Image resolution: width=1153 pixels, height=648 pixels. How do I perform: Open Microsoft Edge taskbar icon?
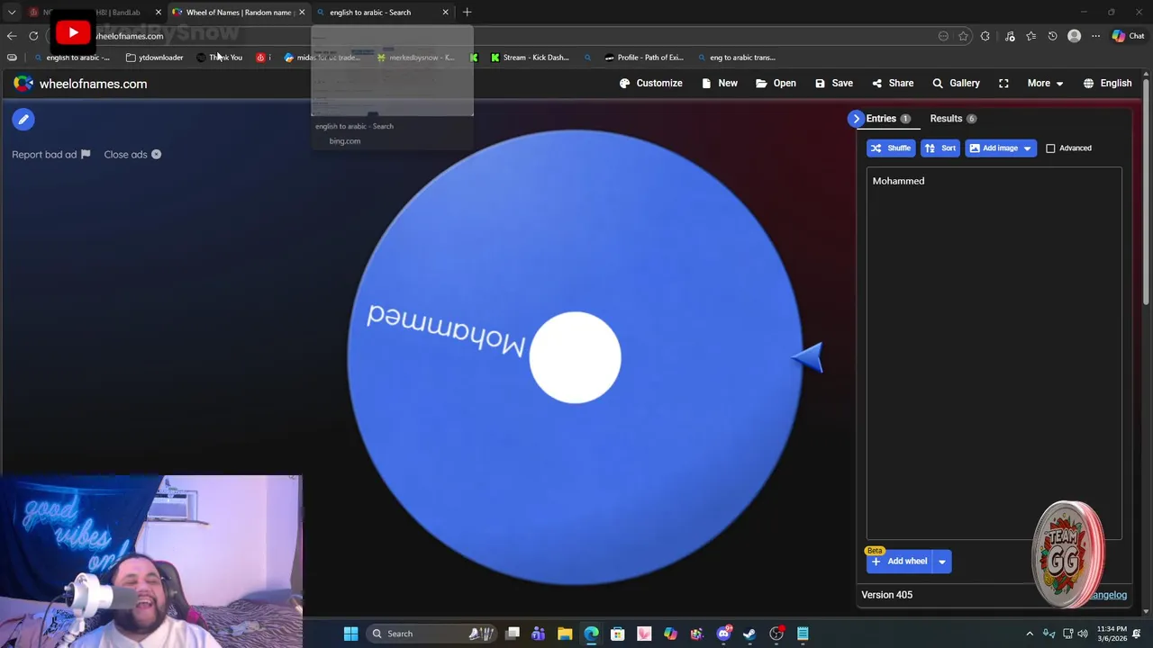coord(591,634)
